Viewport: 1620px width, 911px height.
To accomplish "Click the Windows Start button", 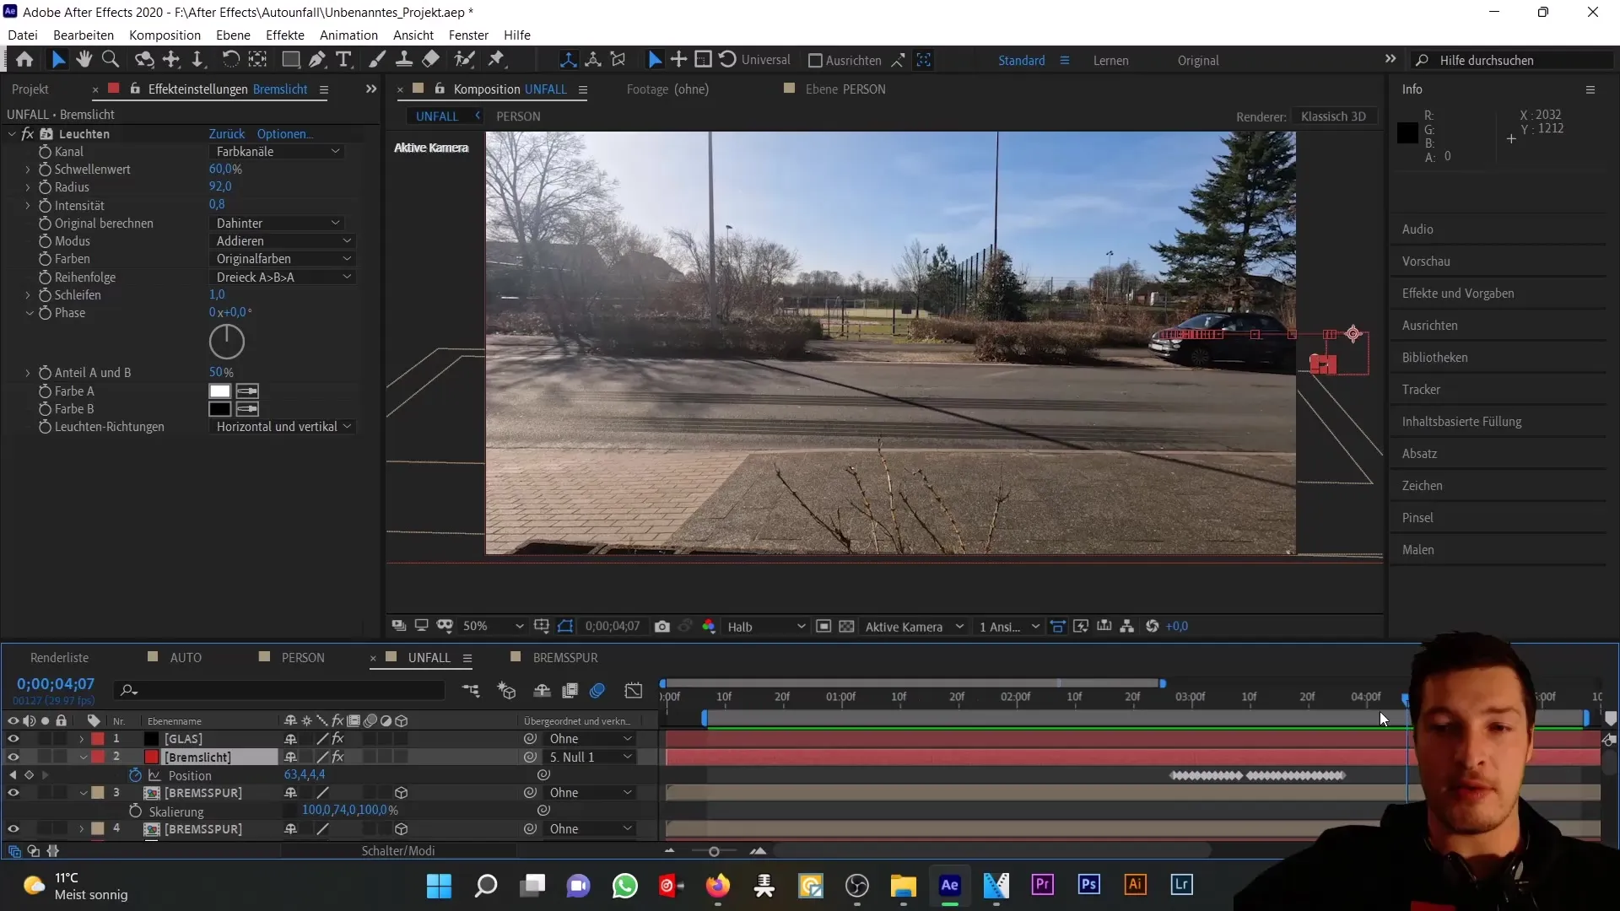I will point(439,885).
